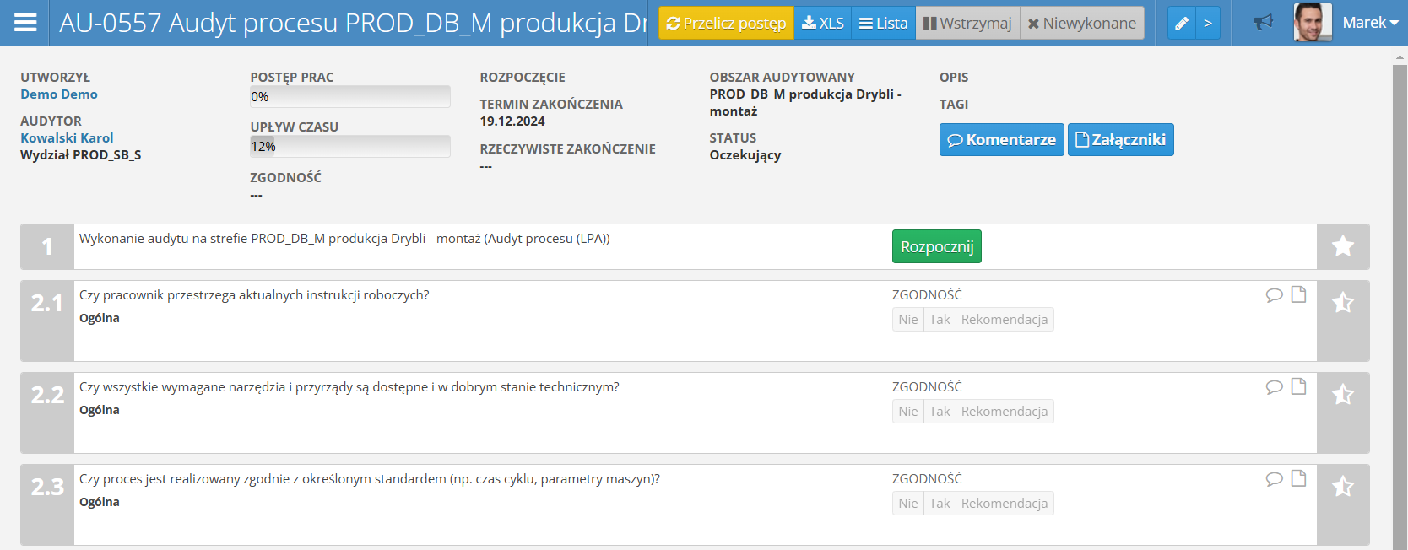Screen dimensions: 1408x550
Task: Open Kowalski Karol auditor link
Action: 67,138
